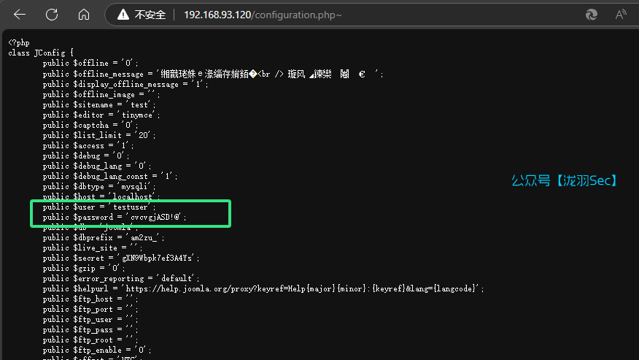Activate the Read aloud icon
This screenshot has height=360, width=639.
[x=621, y=15]
